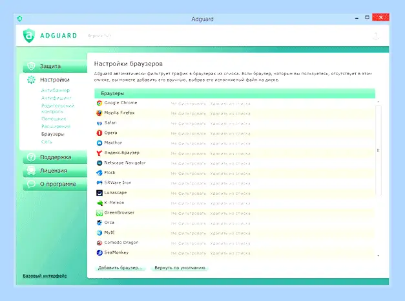Click Не фильтровать for Lunascape
This screenshot has height=301, width=405.
(x=189, y=194)
